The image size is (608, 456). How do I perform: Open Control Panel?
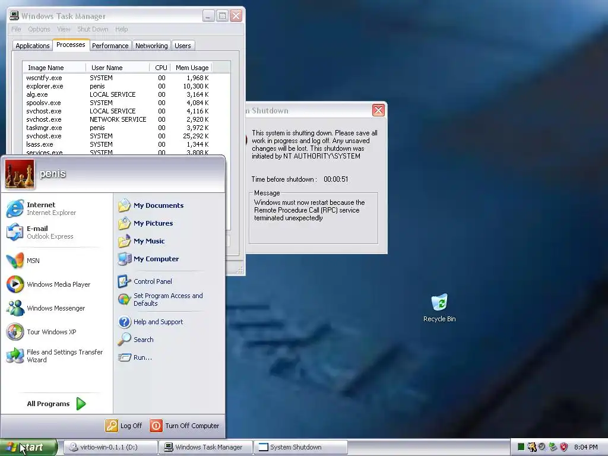click(x=145, y=281)
